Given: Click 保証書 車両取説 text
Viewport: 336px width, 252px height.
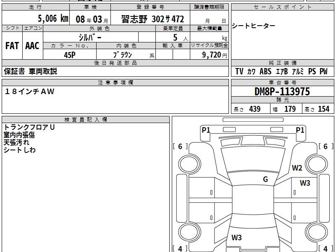Looking at the screenshot, I should coord(30,71).
